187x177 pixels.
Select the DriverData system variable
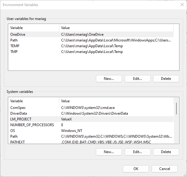[x=19, y=113]
